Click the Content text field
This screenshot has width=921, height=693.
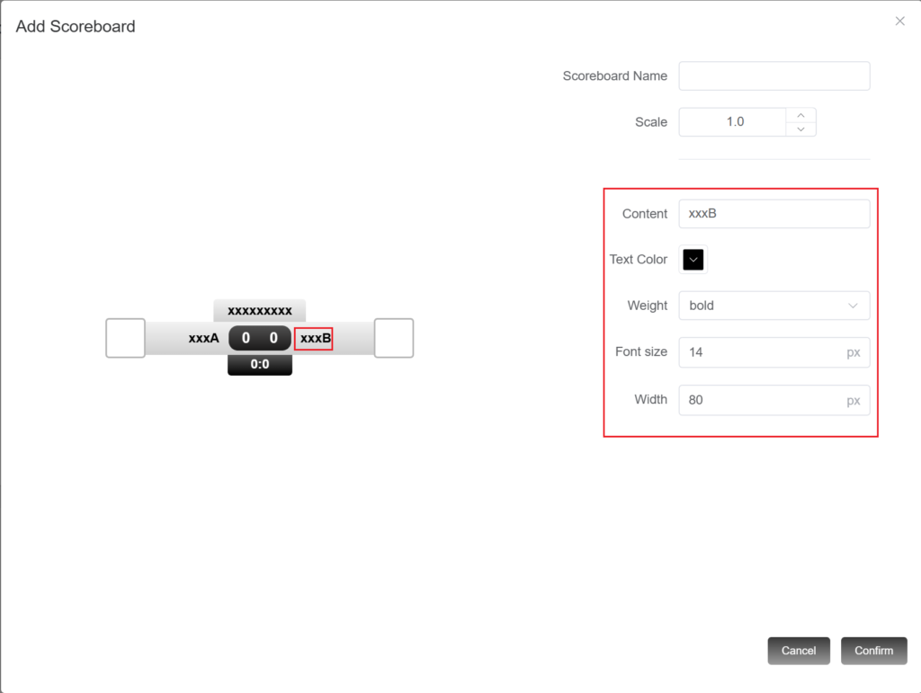[773, 214]
